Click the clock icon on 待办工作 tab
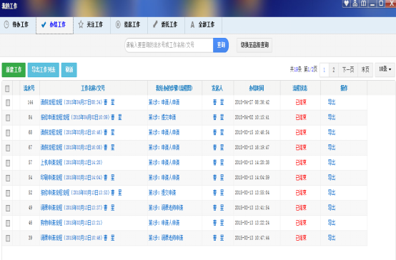Viewport: 396px width, 260px height. tap(6, 24)
